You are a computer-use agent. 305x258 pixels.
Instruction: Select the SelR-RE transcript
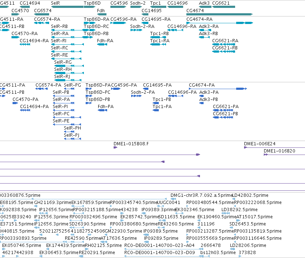66,59
